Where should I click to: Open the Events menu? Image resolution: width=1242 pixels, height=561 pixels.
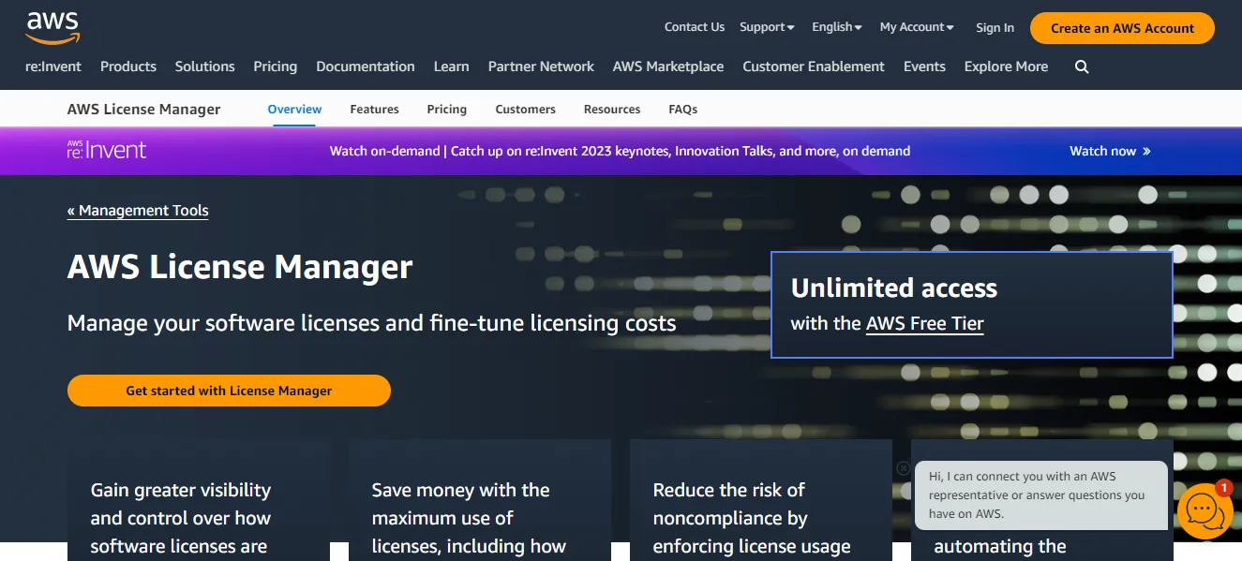point(924,66)
